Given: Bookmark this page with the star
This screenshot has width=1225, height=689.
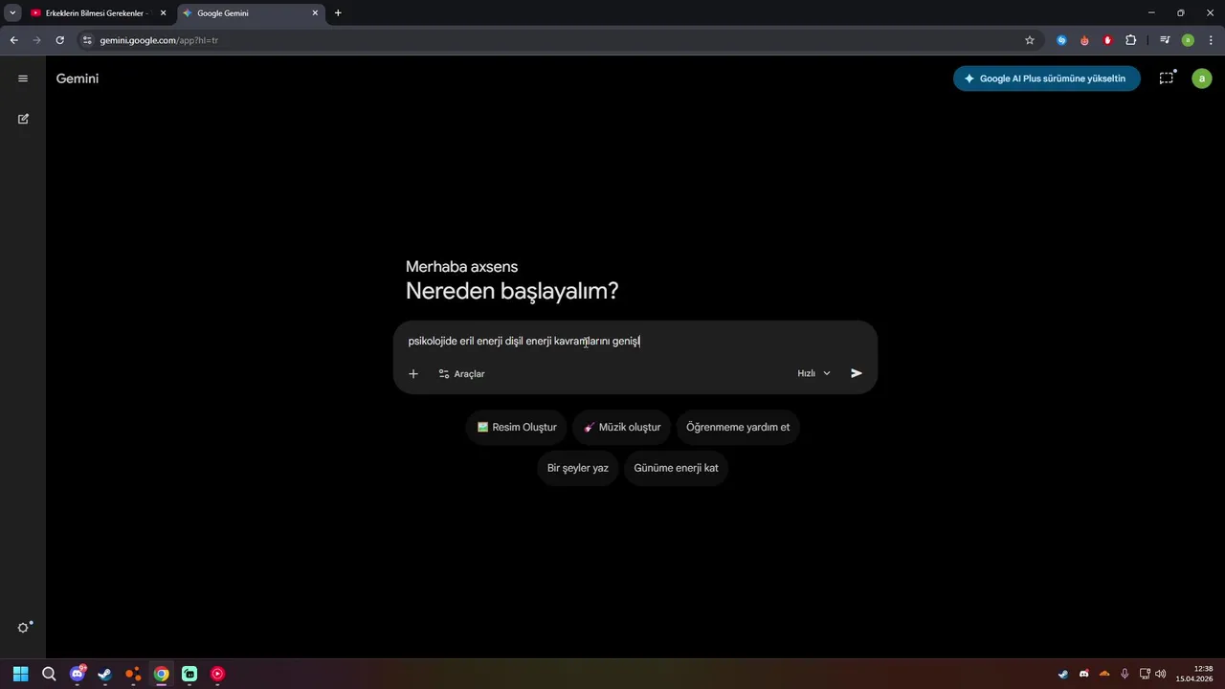Looking at the screenshot, I should tap(1030, 40).
